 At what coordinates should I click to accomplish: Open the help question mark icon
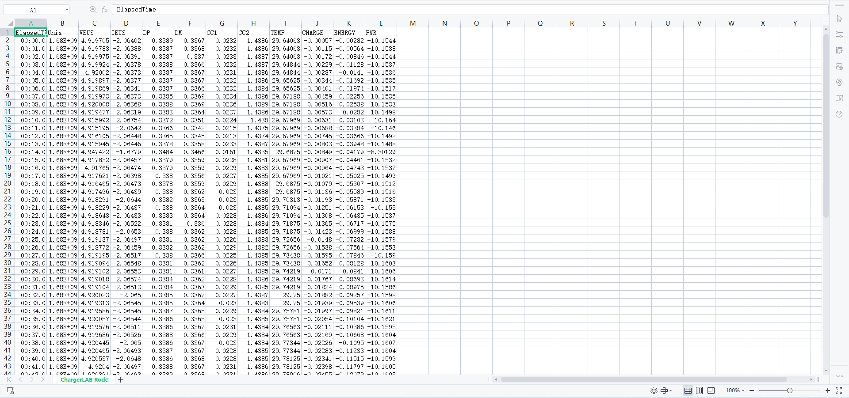click(x=839, y=114)
